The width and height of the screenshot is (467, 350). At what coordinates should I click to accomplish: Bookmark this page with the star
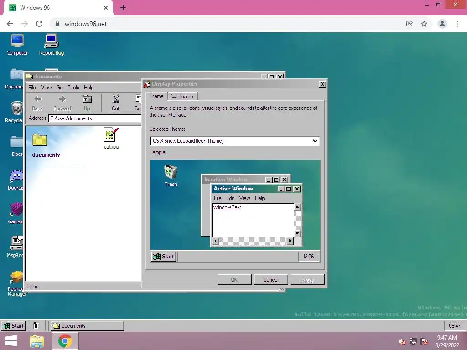coord(424,24)
